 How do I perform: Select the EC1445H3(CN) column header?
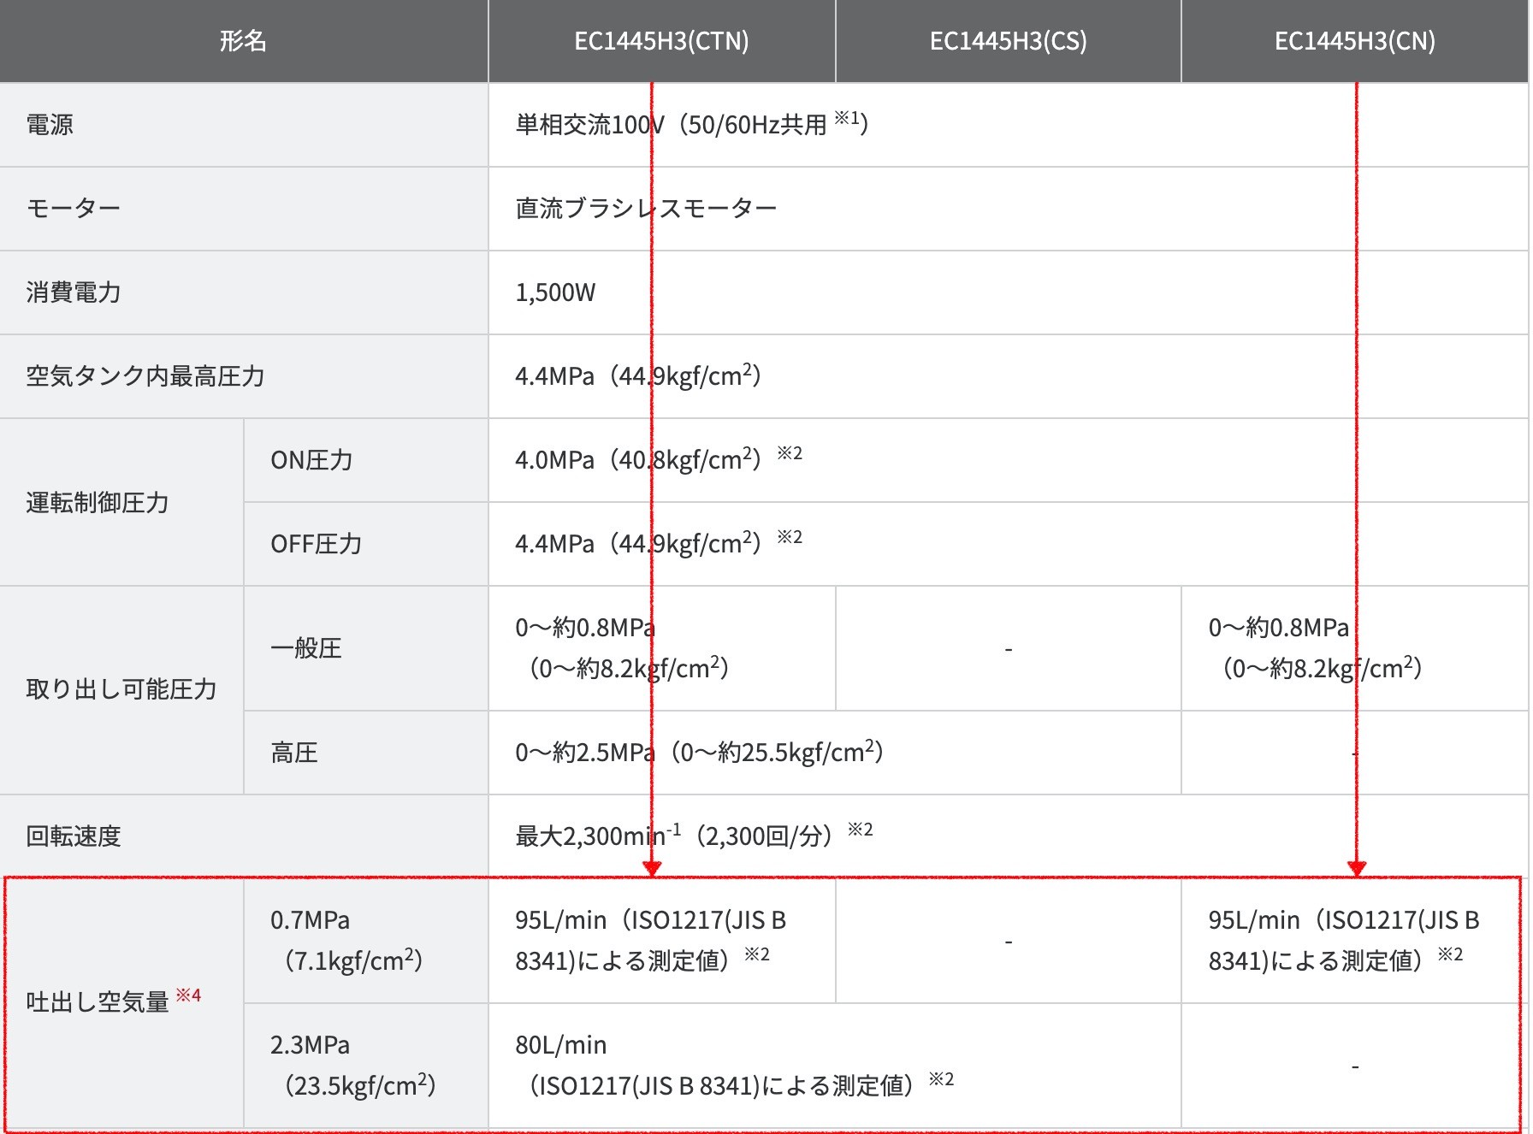(1355, 41)
